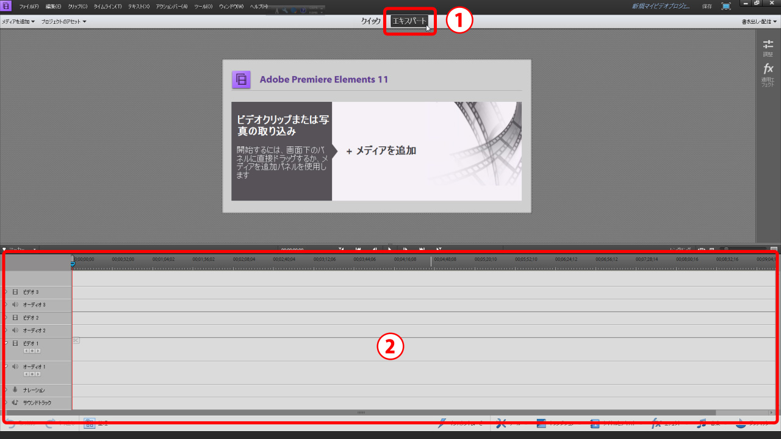
Task: Click the timeline horizontal scrollbar
Action: tap(361, 413)
